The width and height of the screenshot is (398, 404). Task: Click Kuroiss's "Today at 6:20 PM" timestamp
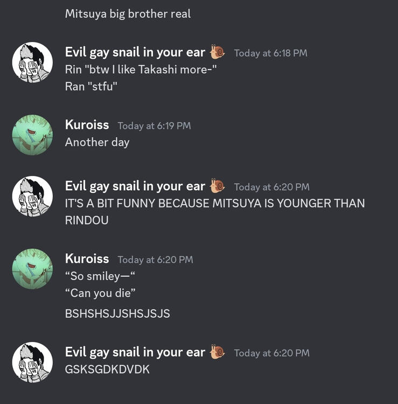click(155, 260)
